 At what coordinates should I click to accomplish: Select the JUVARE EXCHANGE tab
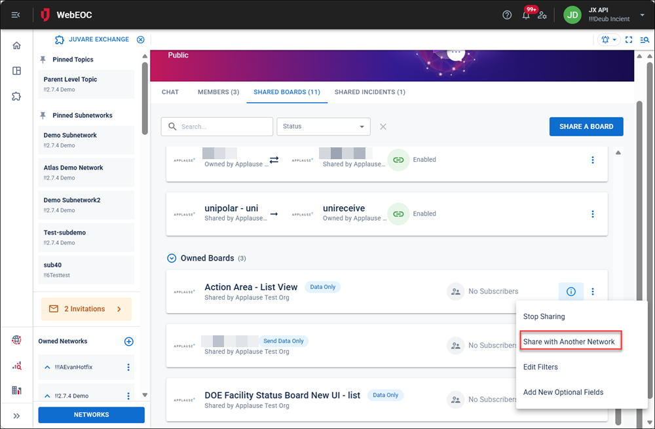pyautogui.click(x=92, y=39)
